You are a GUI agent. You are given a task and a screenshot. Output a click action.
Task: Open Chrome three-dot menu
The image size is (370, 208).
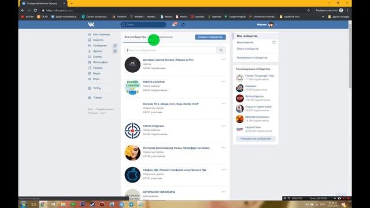(x=347, y=10)
